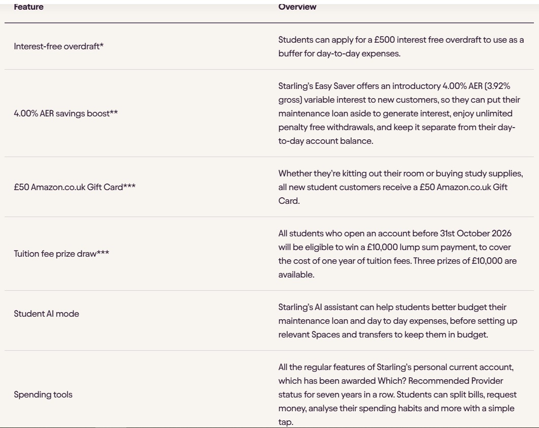The width and height of the screenshot is (539, 428).
Task: Select the Spending tools feature label
Action: coord(43,394)
